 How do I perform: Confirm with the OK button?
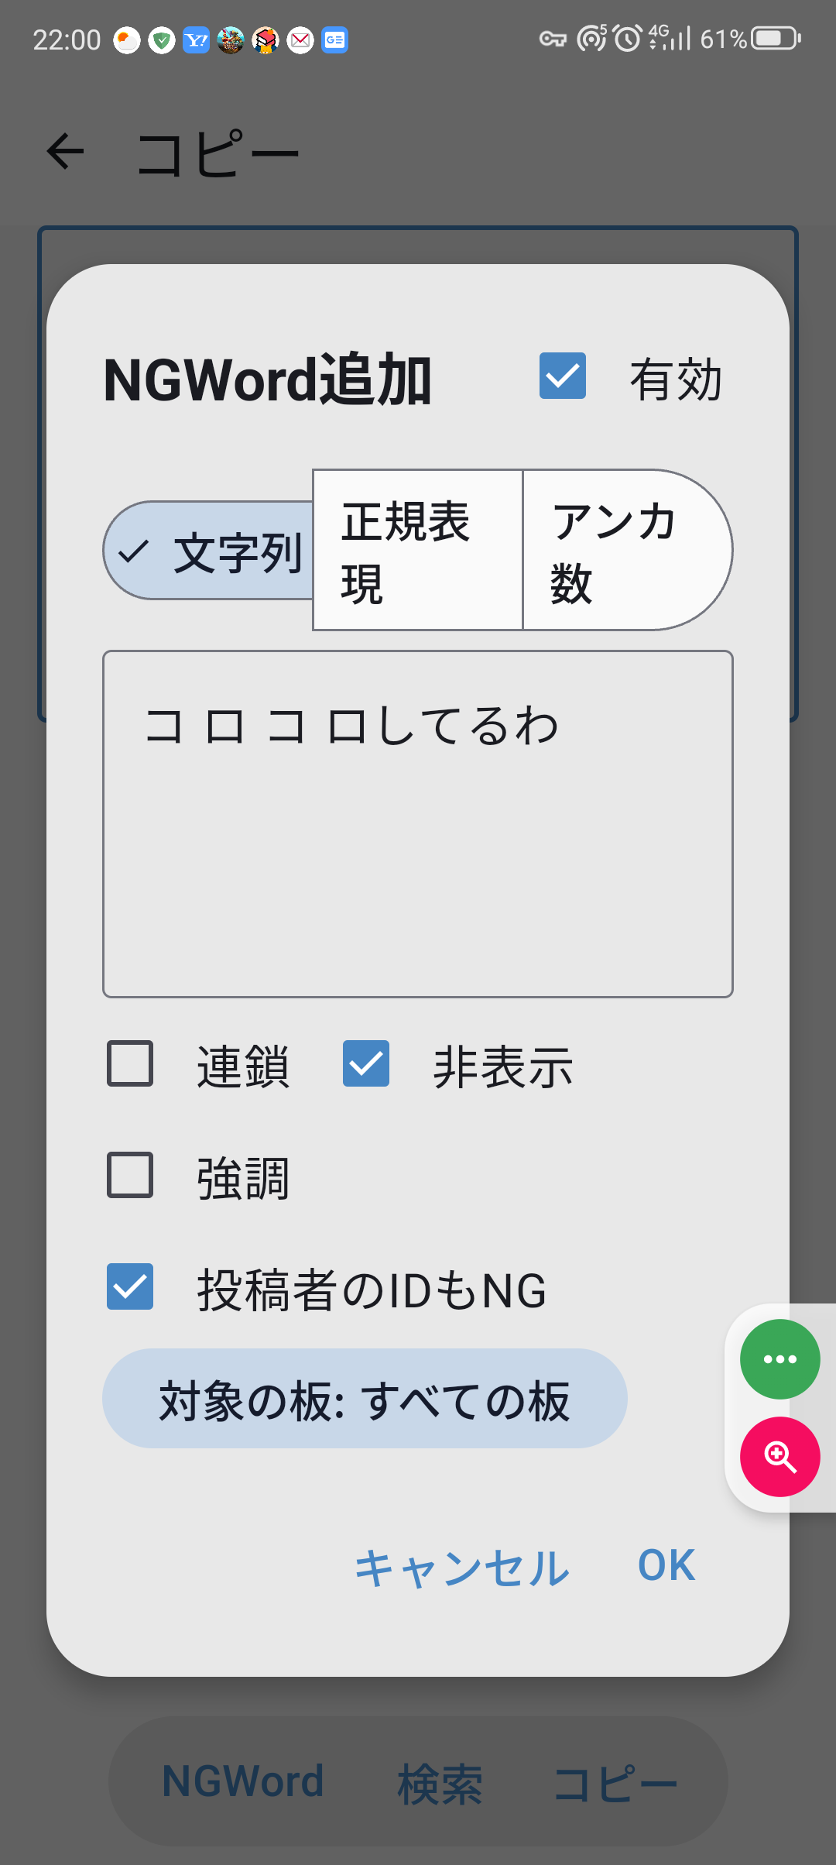[x=666, y=1565]
